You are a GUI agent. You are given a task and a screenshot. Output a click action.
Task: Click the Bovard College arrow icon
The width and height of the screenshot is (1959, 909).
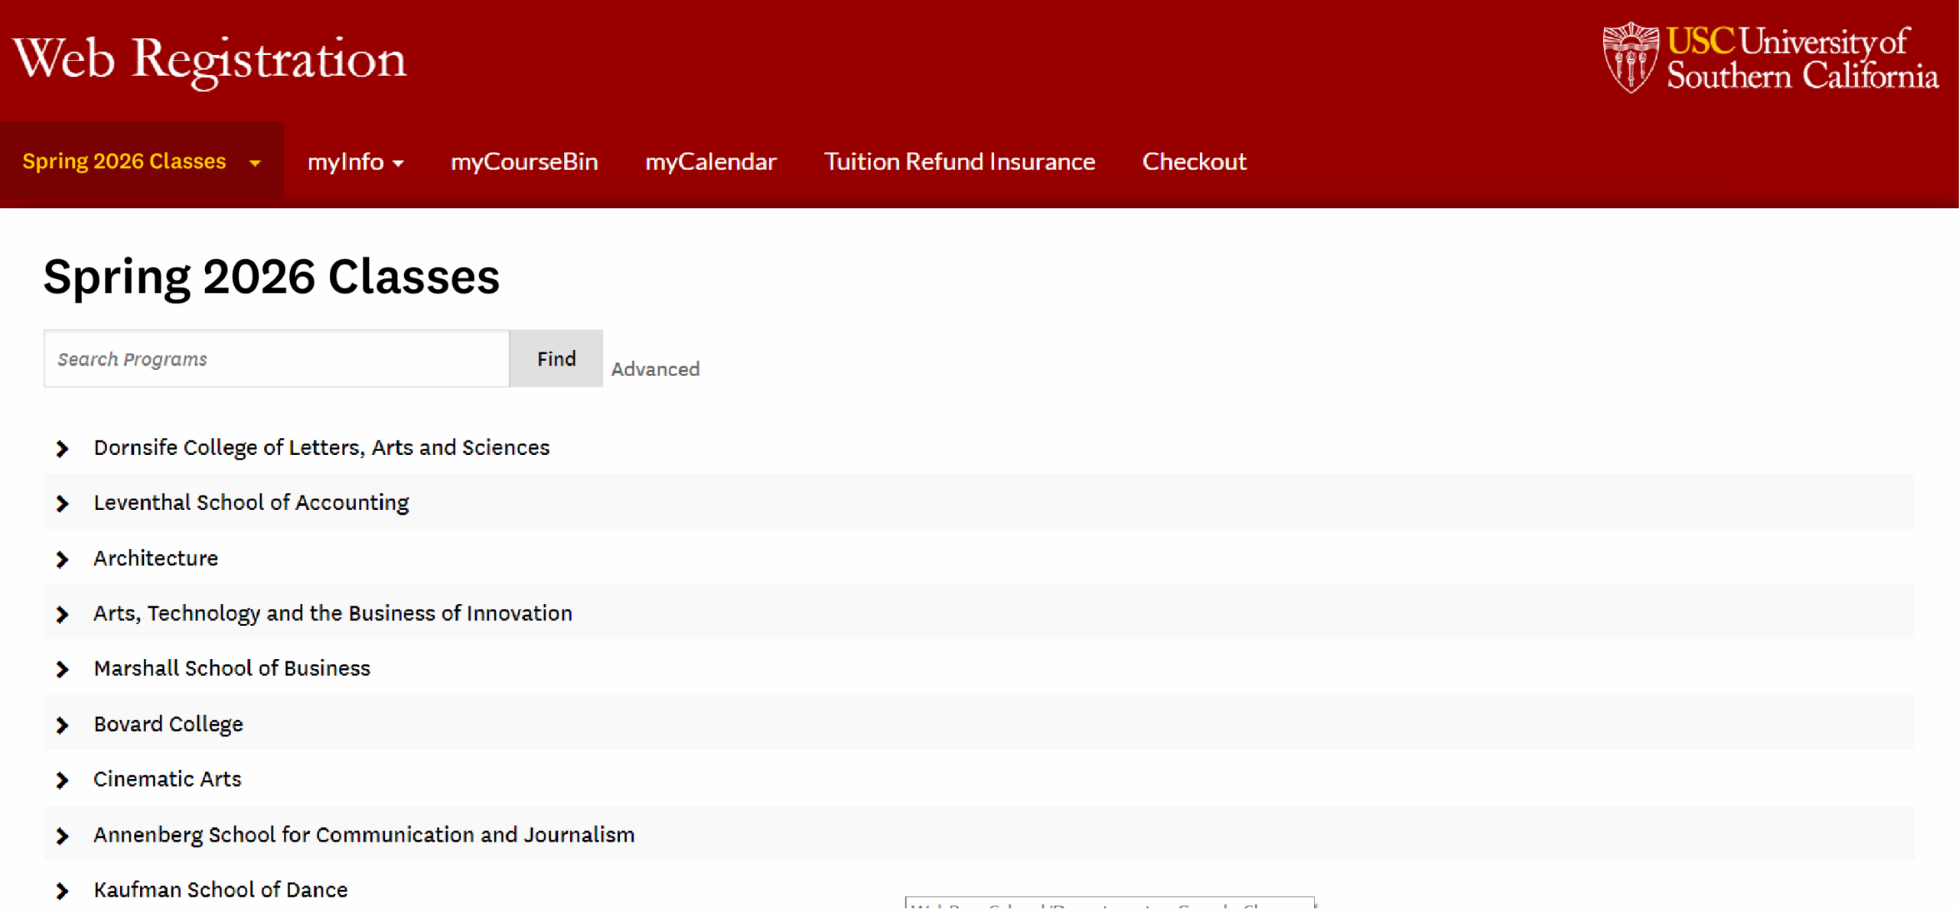pos(62,725)
